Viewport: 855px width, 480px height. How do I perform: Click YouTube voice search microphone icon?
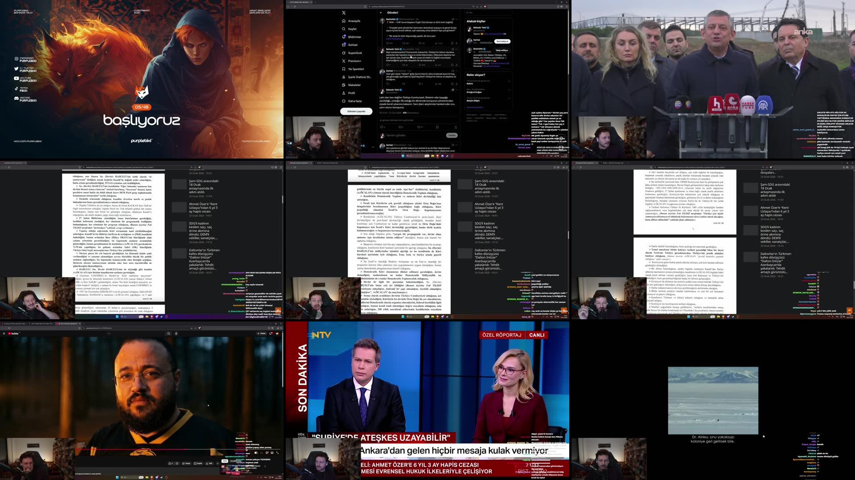pyautogui.click(x=176, y=334)
